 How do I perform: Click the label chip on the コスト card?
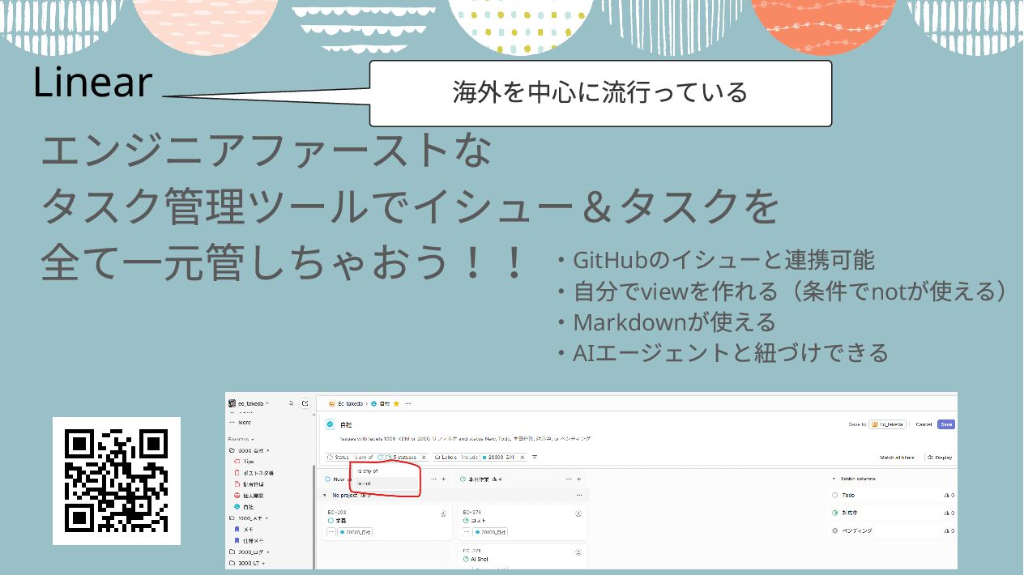point(490,532)
